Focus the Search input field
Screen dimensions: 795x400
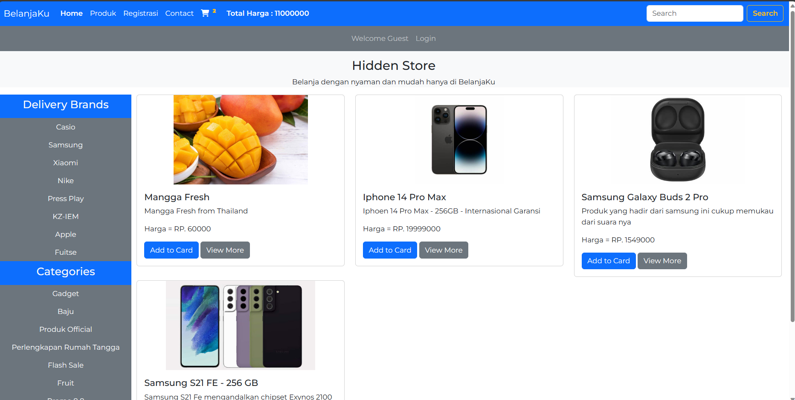tap(694, 13)
